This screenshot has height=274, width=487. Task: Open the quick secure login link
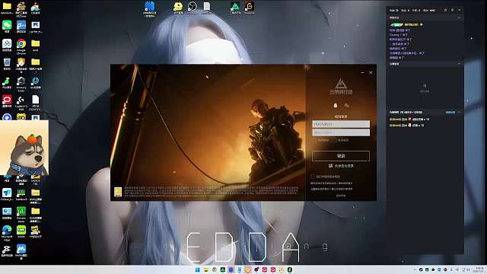pyautogui.click(x=341, y=166)
